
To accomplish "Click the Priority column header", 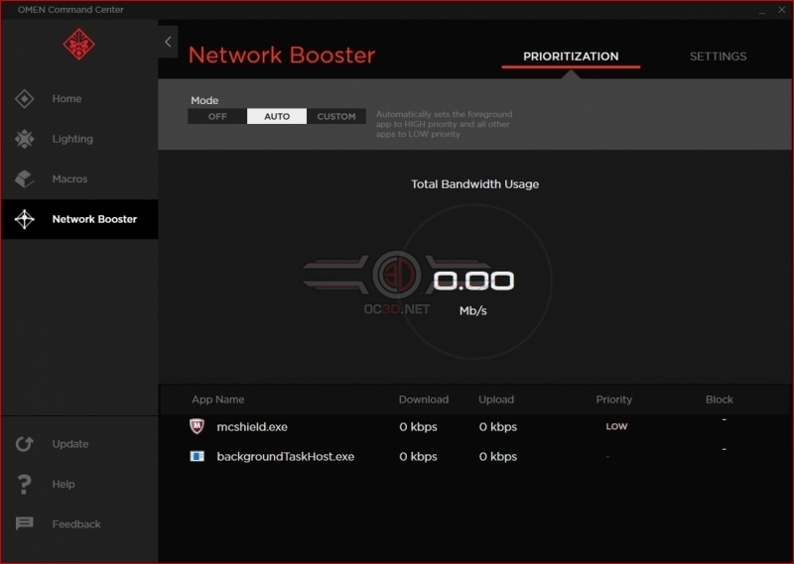I will 614,399.
